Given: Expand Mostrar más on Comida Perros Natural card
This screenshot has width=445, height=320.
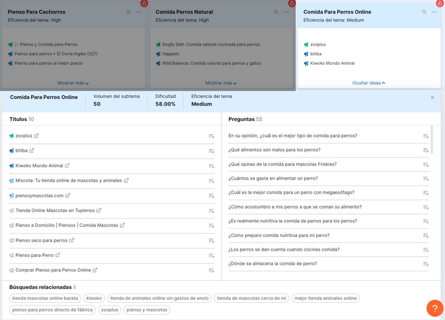Looking at the screenshot, I should (x=221, y=83).
